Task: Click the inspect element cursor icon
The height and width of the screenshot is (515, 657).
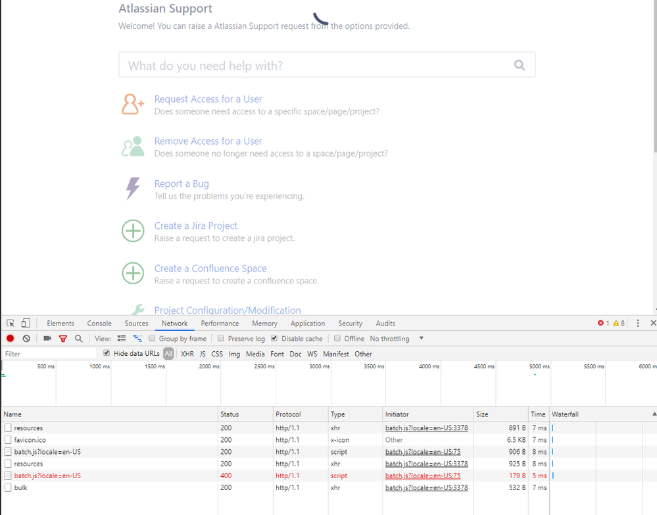Action: pos(11,323)
